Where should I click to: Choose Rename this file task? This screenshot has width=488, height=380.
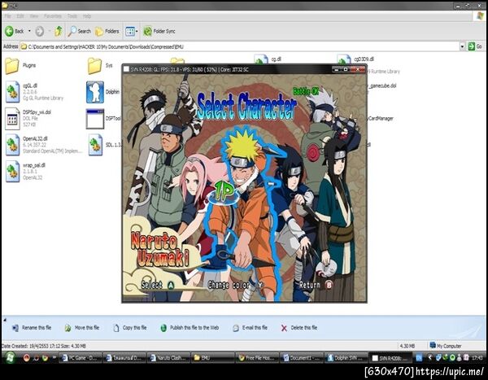(31, 328)
